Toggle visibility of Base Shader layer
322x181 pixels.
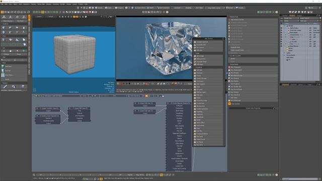point(281,32)
